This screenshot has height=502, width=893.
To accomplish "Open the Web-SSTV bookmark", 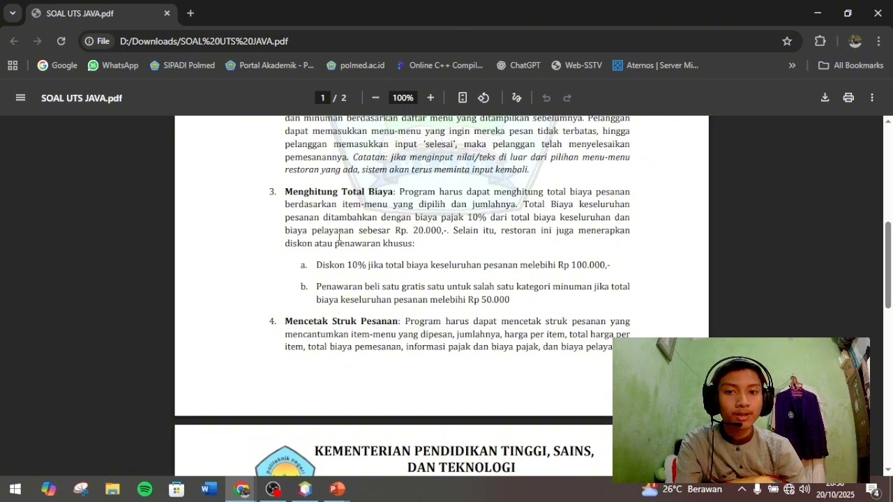I will (576, 66).
